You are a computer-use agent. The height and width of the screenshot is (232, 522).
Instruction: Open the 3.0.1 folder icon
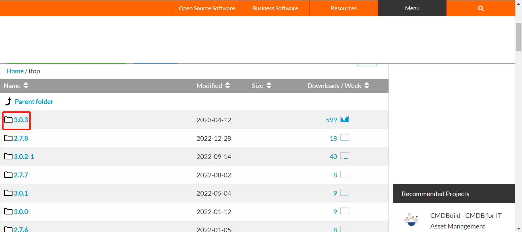pos(8,193)
